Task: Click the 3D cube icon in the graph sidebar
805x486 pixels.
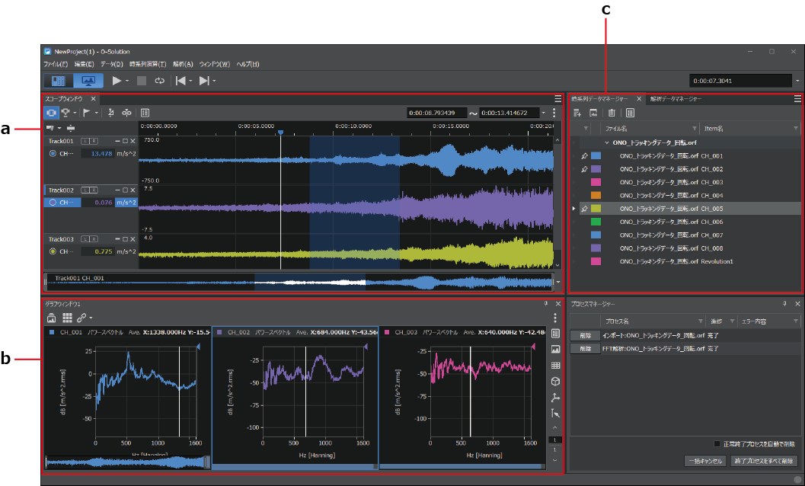Action: (x=555, y=382)
